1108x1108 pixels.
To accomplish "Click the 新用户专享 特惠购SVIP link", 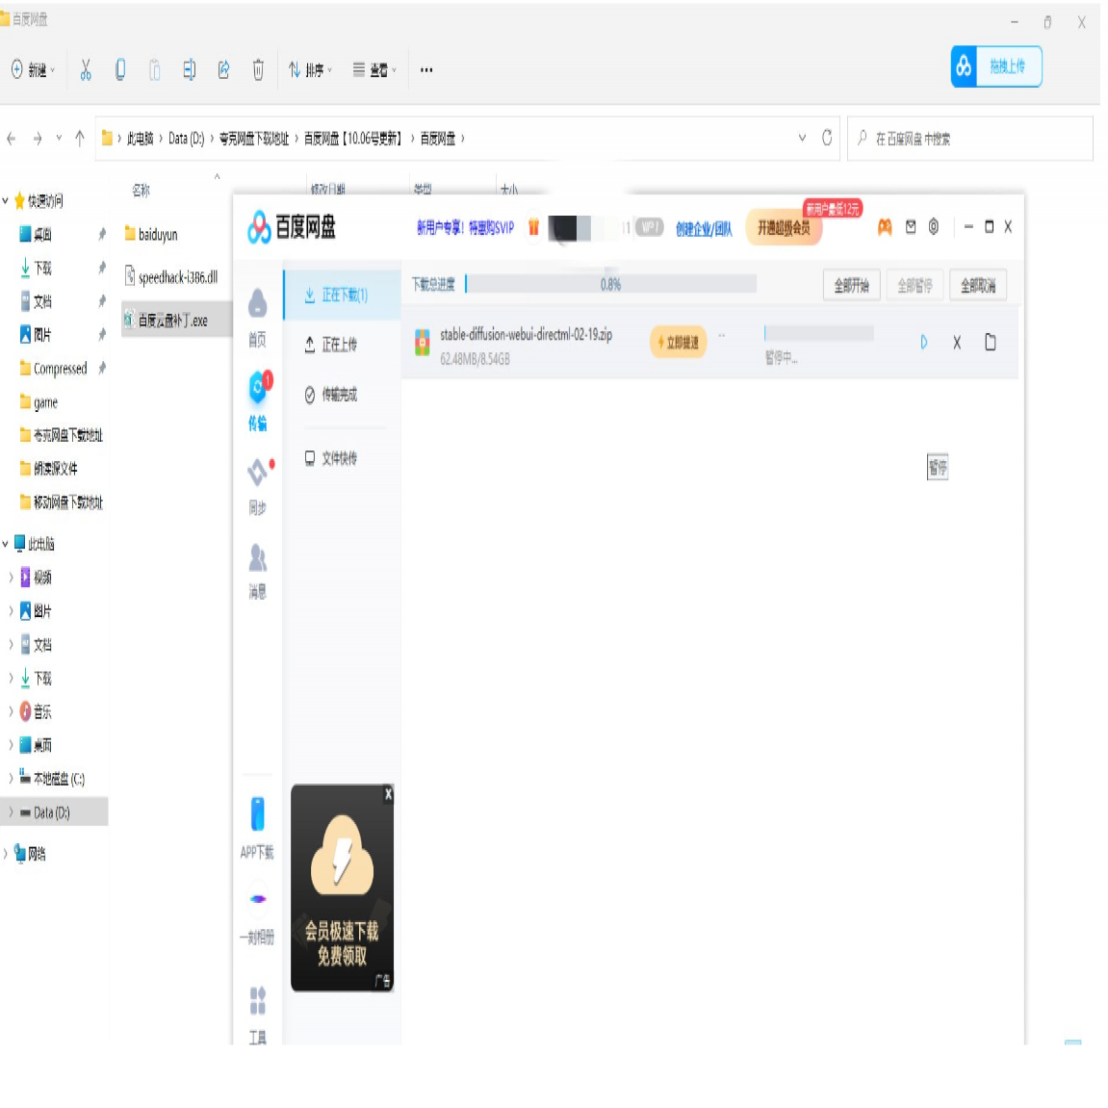I will tap(465, 227).
